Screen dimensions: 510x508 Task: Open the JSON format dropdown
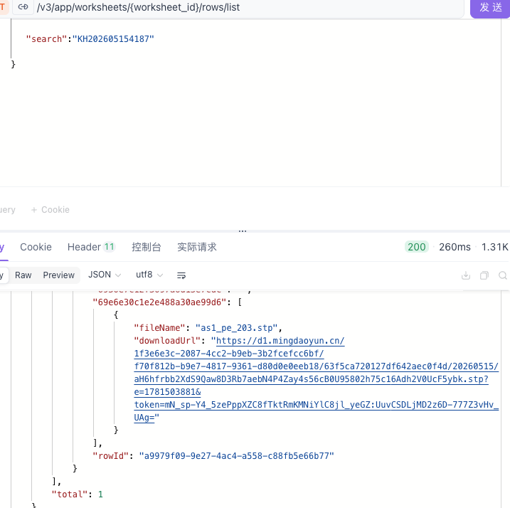(x=105, y=275)
